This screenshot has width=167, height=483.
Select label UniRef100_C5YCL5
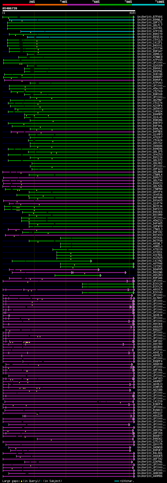click(150, 40)
